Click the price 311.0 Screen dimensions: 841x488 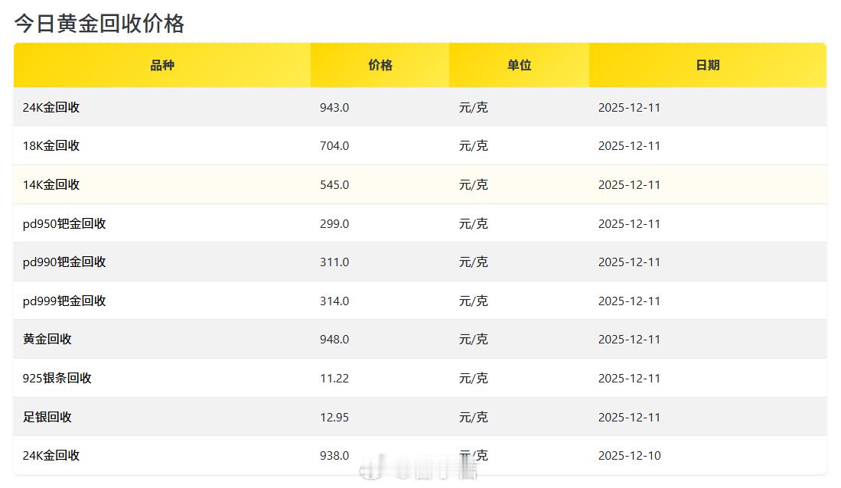click(334, 262)
